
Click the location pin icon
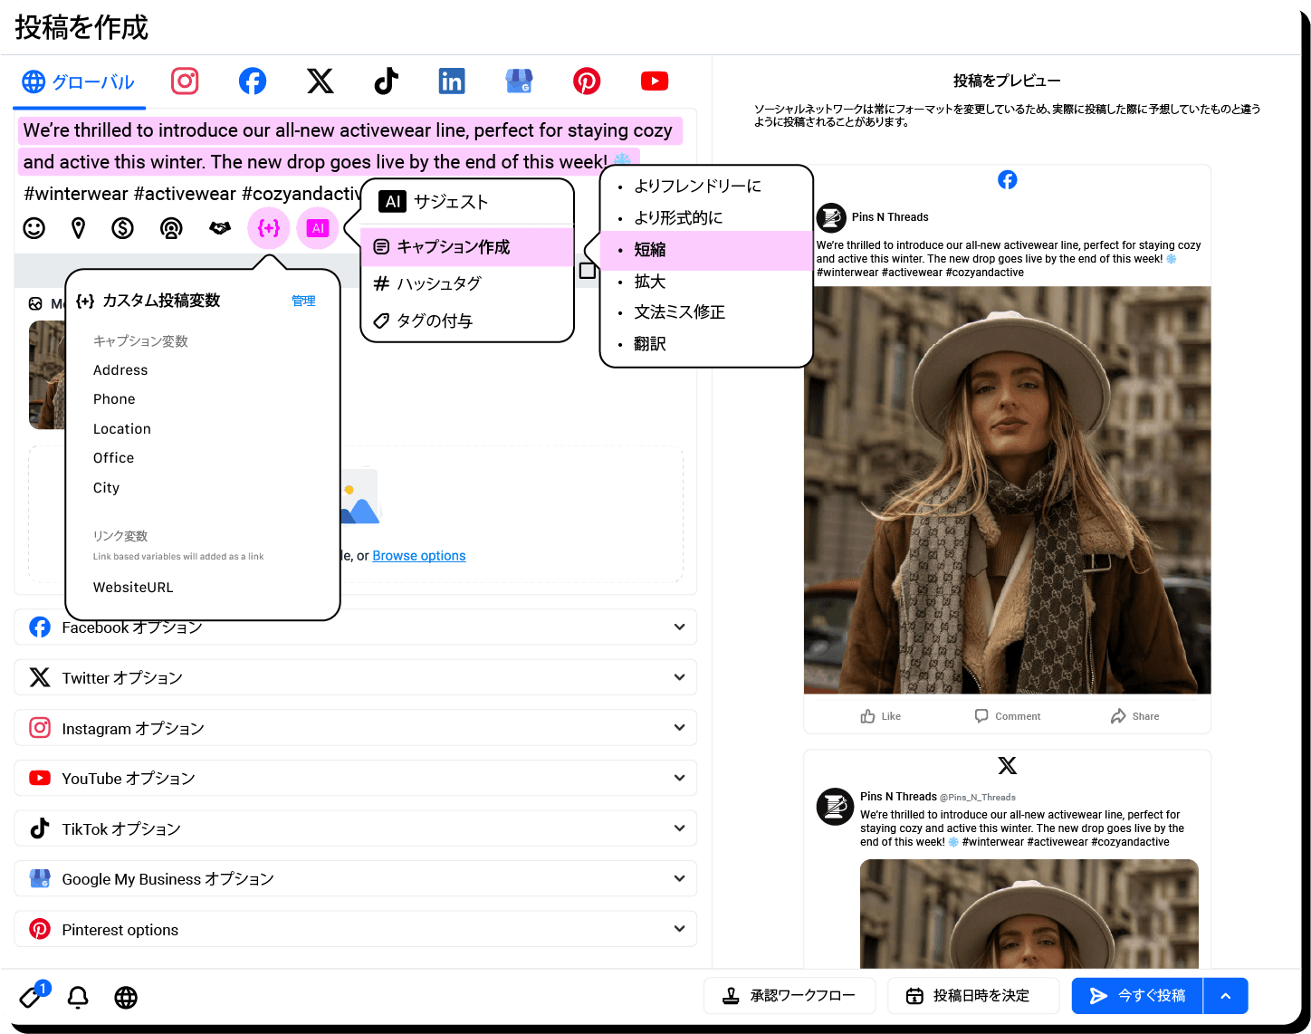click(x=79, y=228)
